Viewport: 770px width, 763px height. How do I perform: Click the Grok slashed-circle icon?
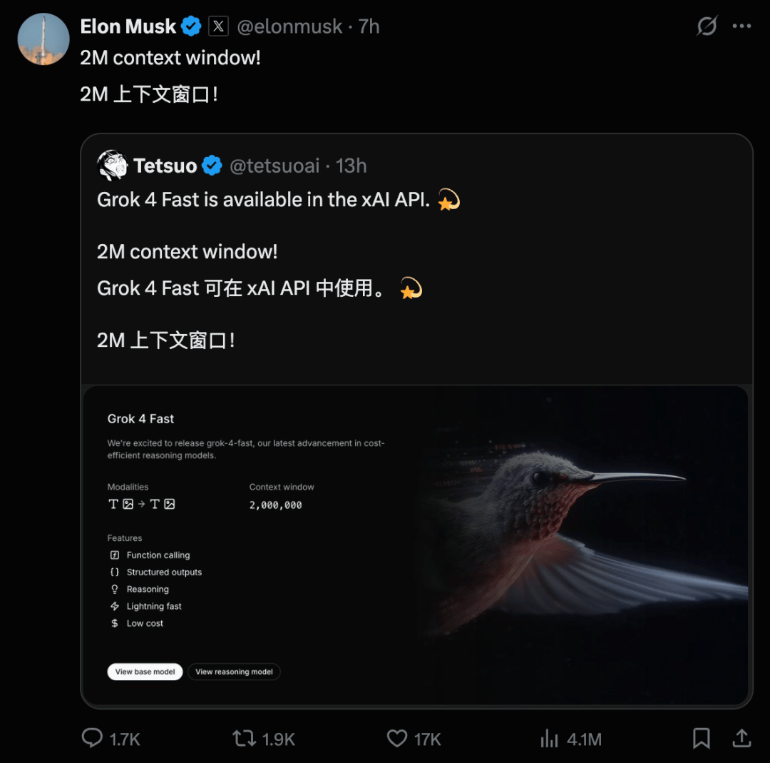click(707, 26)
